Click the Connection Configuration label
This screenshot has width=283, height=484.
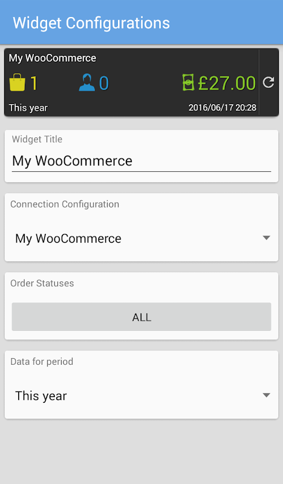pos(65,204)
